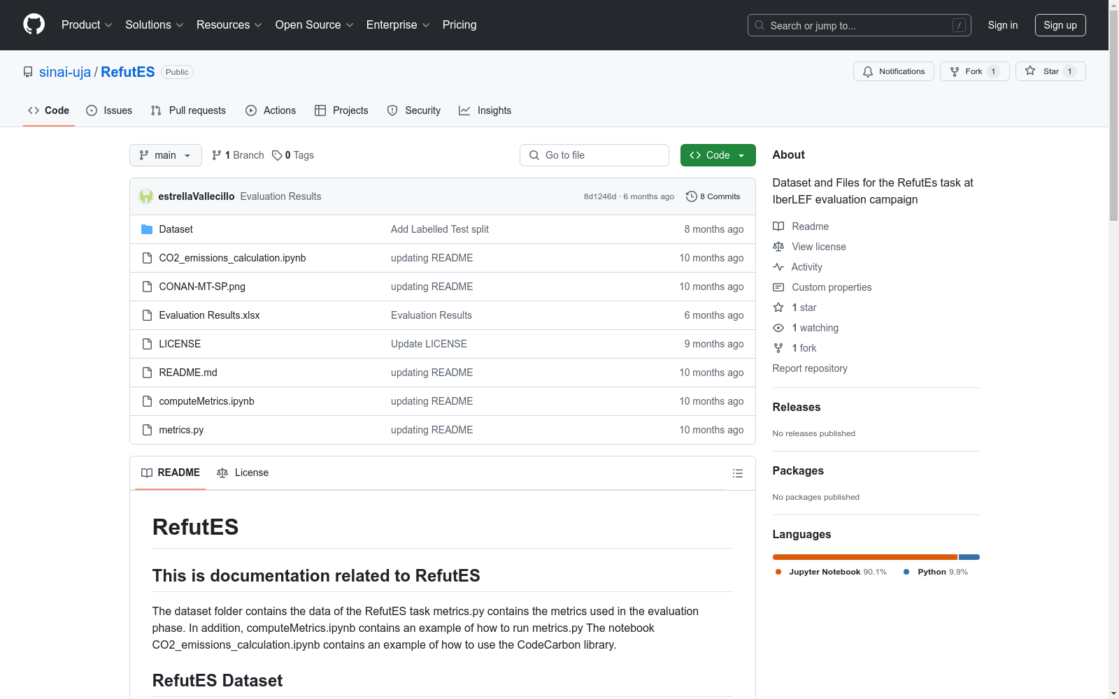Click the Python 9.9% language link
Image resolution: width=1119 pixels, height=699 pixels.
click(936, 572)
